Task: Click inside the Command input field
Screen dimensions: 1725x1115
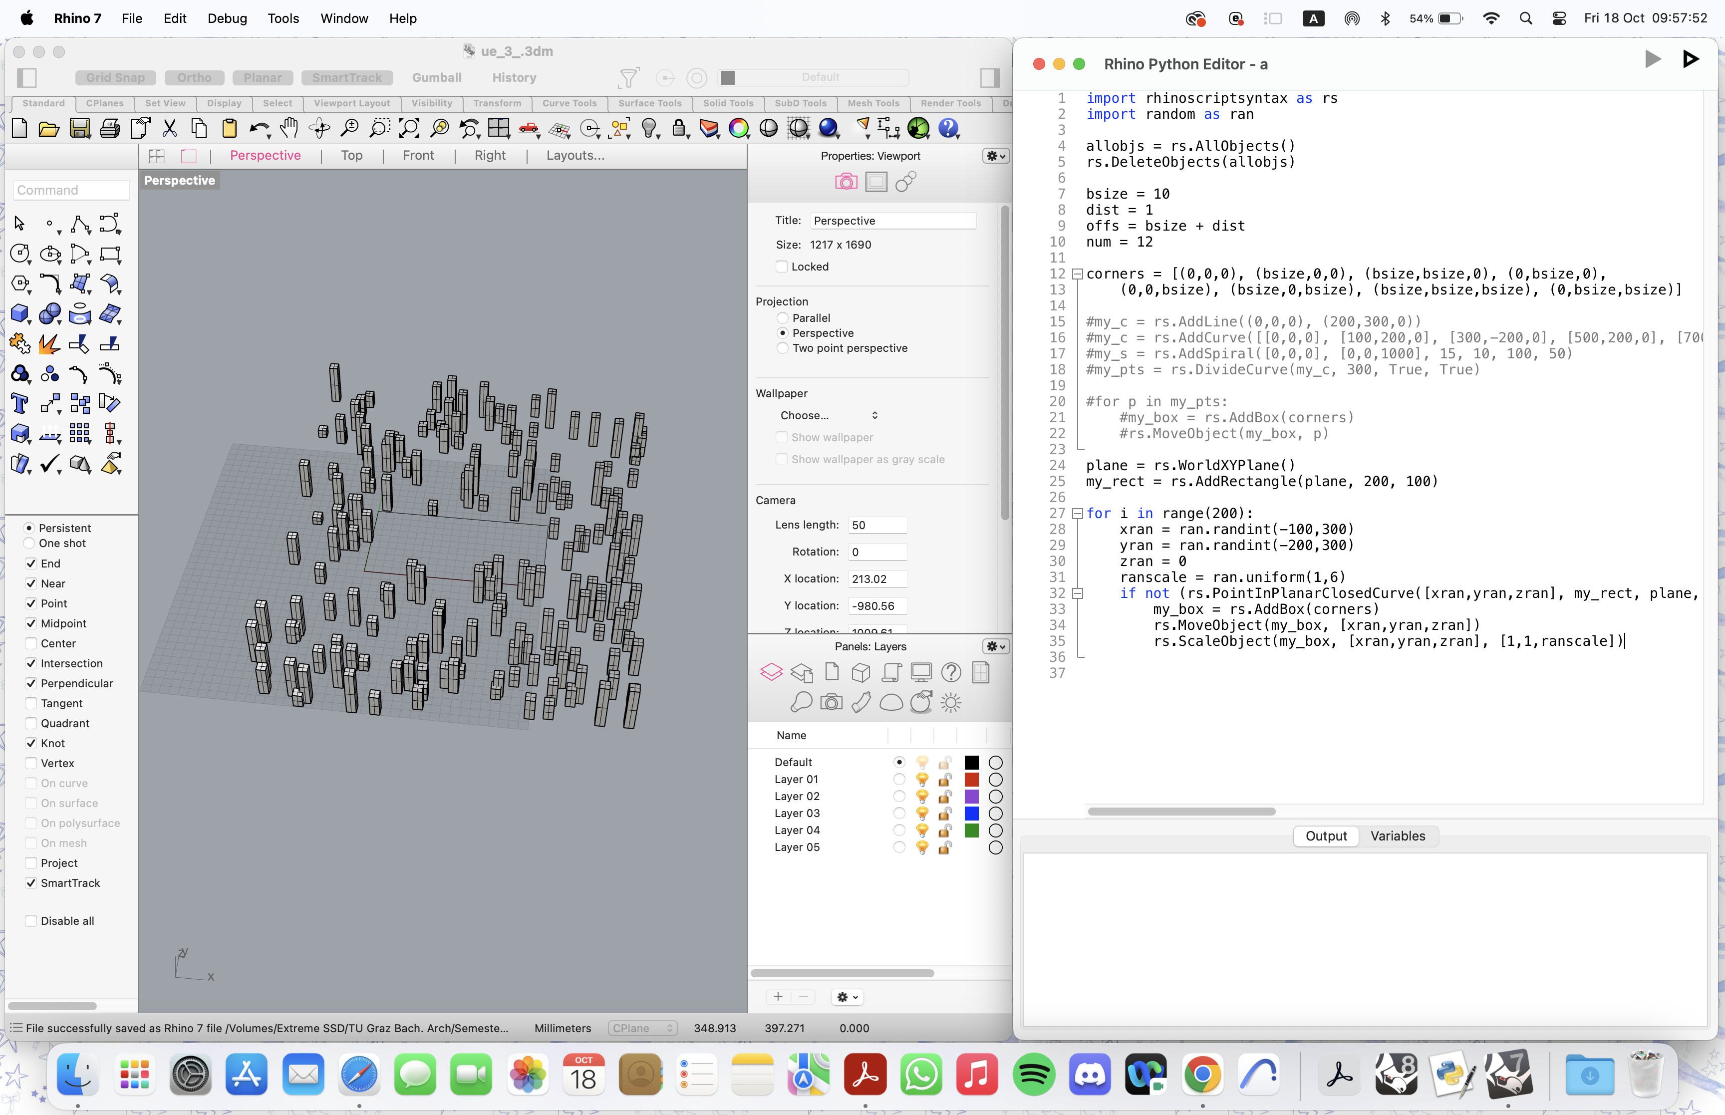Action: coord(70,190)
